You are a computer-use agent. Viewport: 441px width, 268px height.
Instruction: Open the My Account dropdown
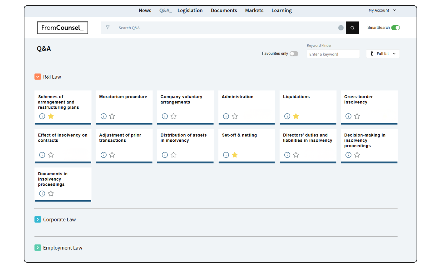(383, 10)
